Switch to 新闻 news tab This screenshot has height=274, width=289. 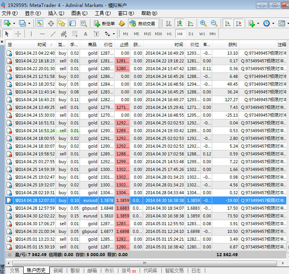click(58, 271)
